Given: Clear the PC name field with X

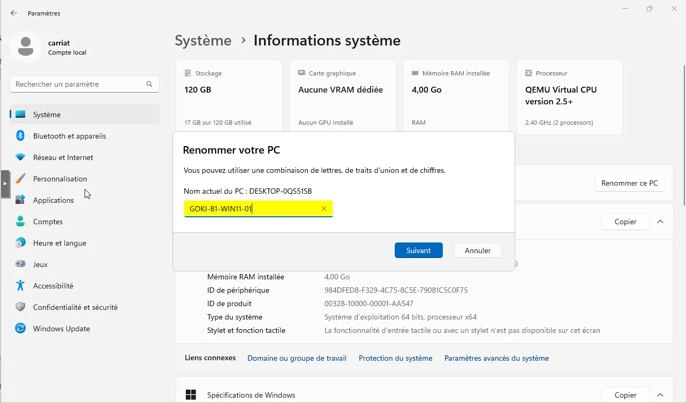Looking at the screenshot, I should pos(323,209).
